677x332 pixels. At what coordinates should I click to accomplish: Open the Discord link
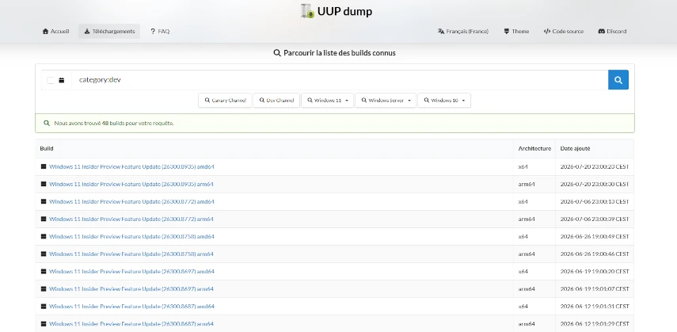point(612,32)
